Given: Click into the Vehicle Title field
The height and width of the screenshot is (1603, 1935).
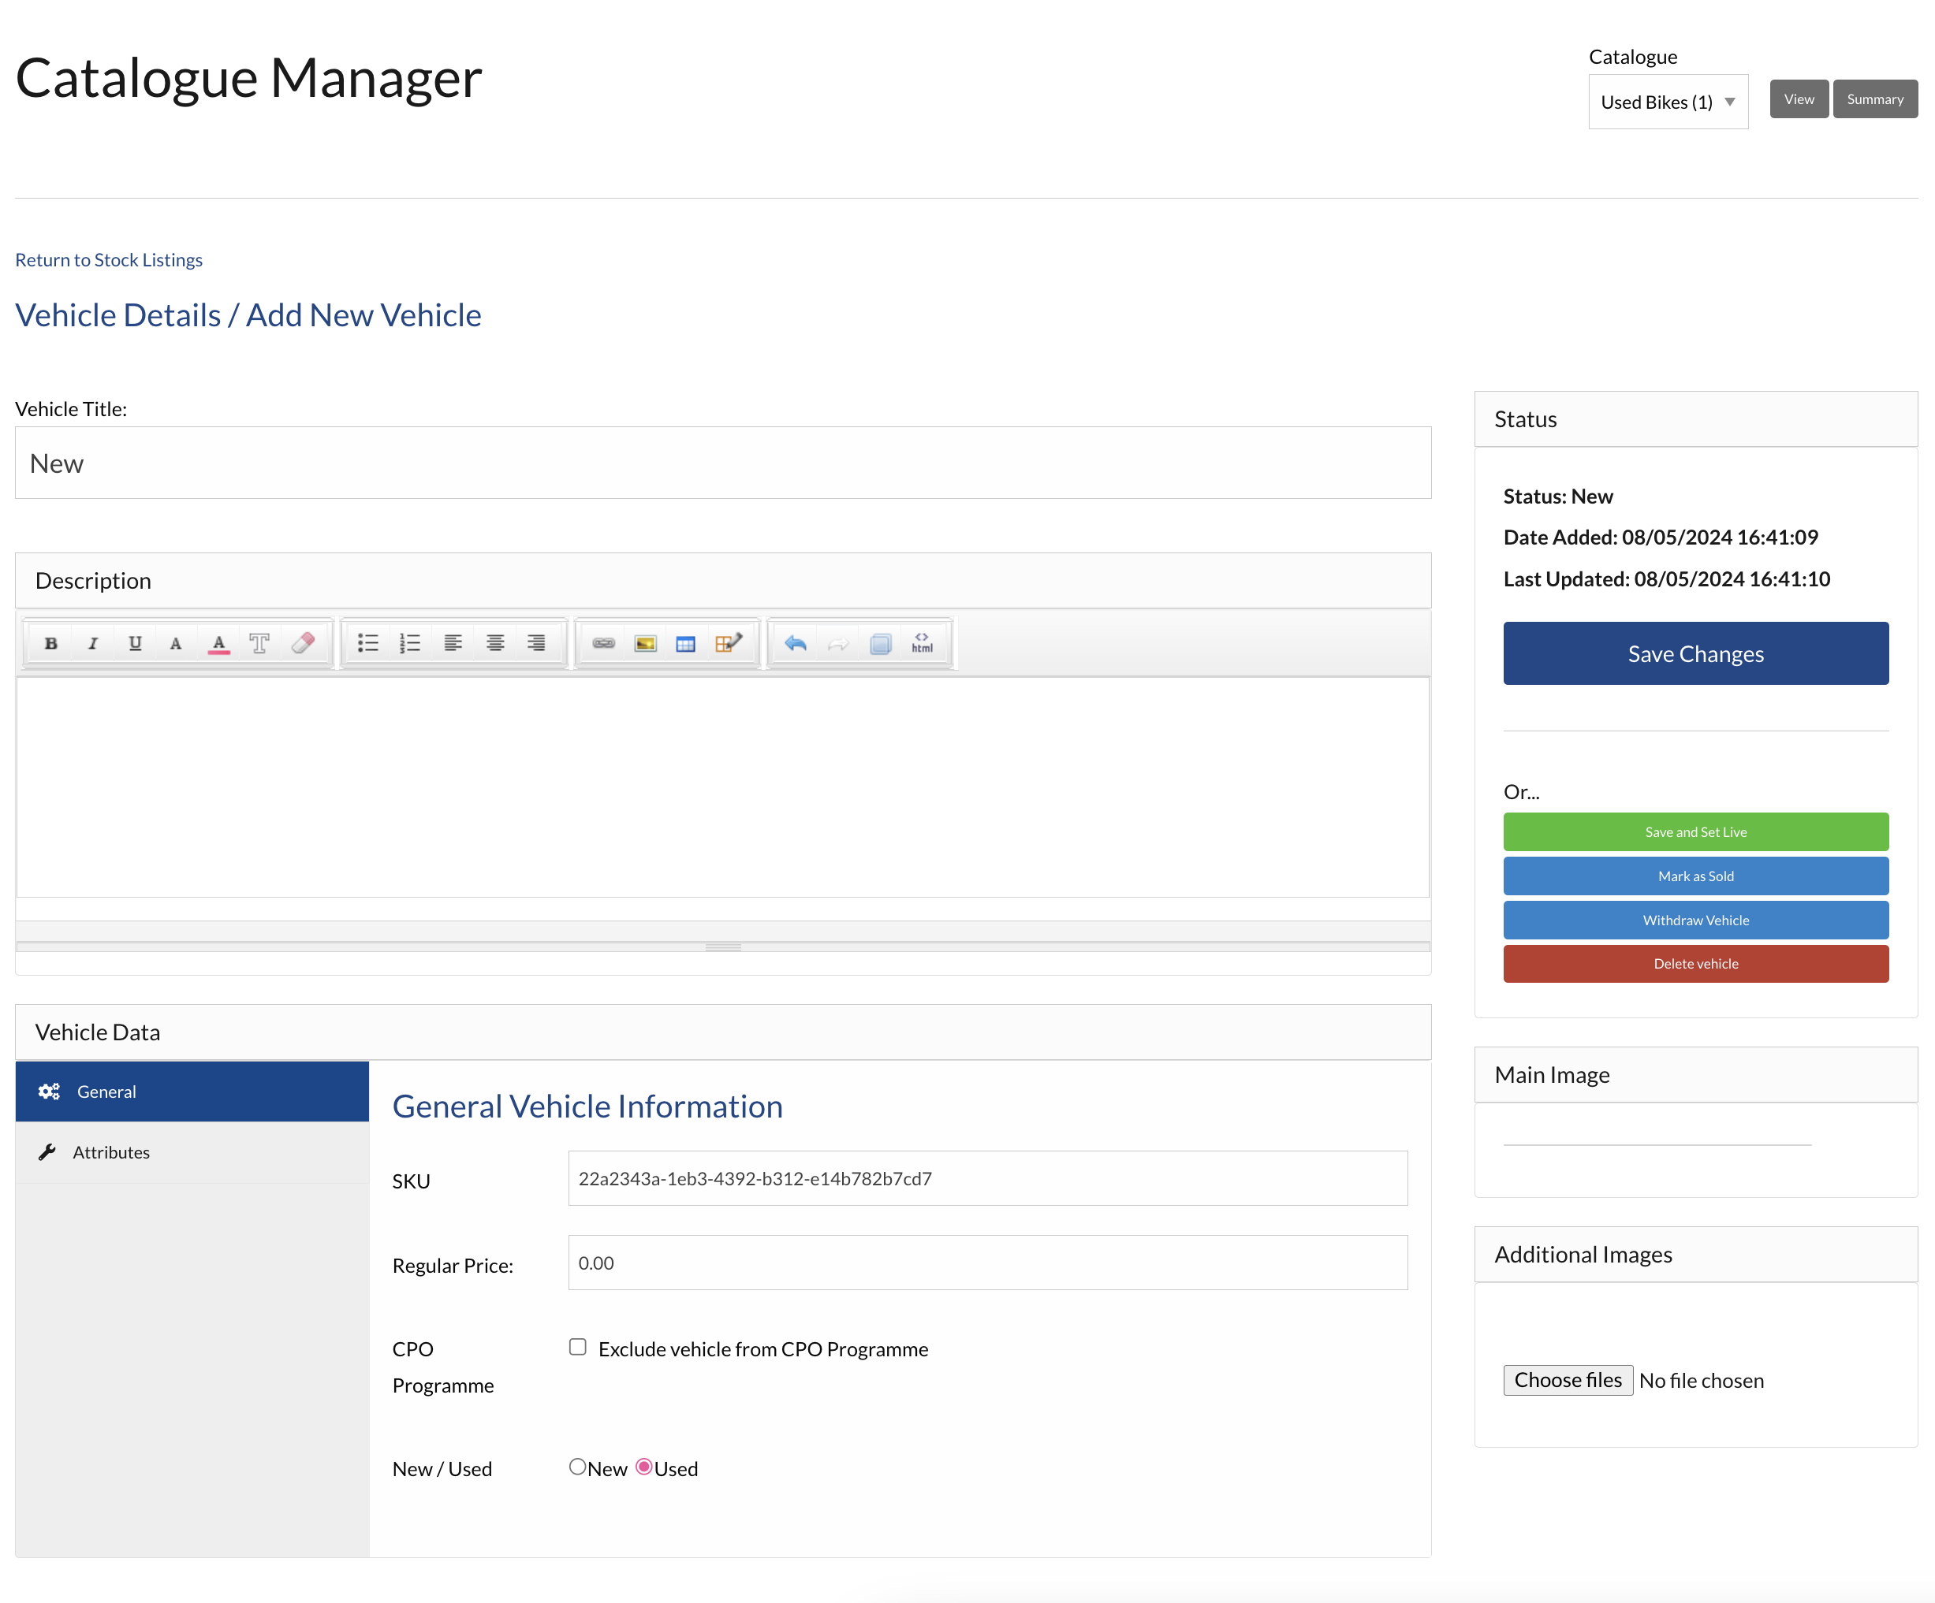Looking at the screenshot, I should click(722, 463).
